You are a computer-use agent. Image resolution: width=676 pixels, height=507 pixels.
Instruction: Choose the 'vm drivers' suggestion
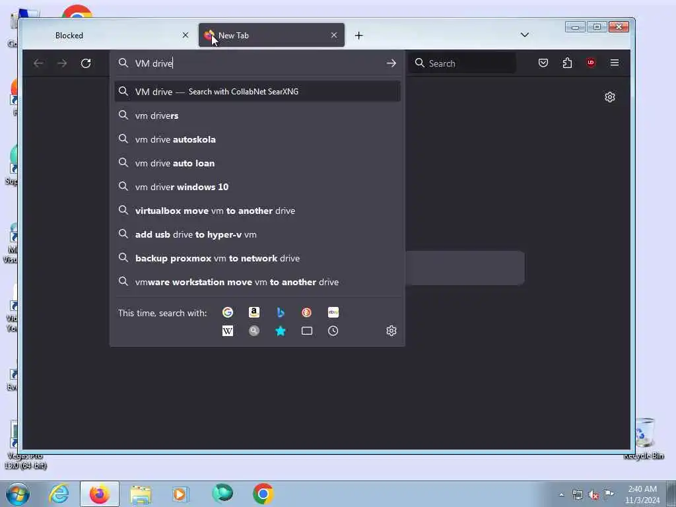(x=257, y=116)
